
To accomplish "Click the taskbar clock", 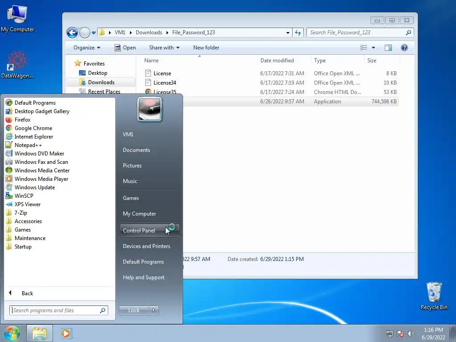I will (433, 334).
